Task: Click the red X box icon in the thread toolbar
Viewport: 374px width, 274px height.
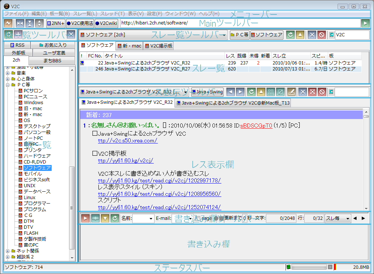Action: (313, 92)
